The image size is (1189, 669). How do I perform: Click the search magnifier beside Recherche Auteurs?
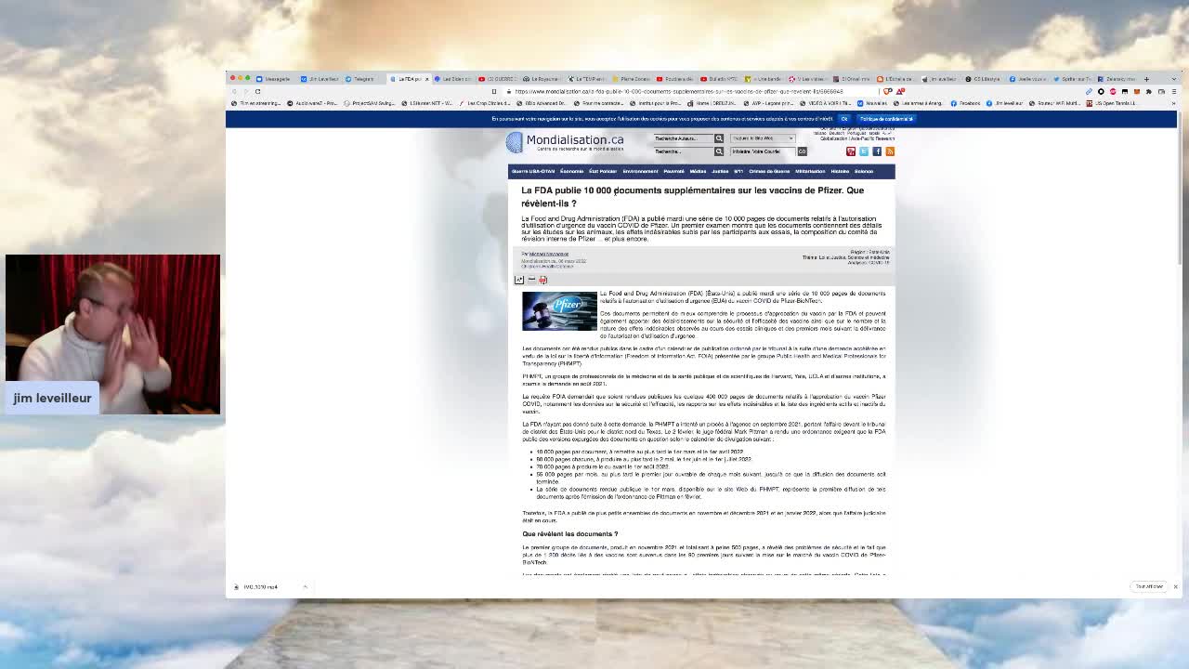718,138
